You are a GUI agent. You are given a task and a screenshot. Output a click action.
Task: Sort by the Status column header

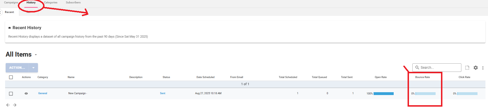(166, 77)
